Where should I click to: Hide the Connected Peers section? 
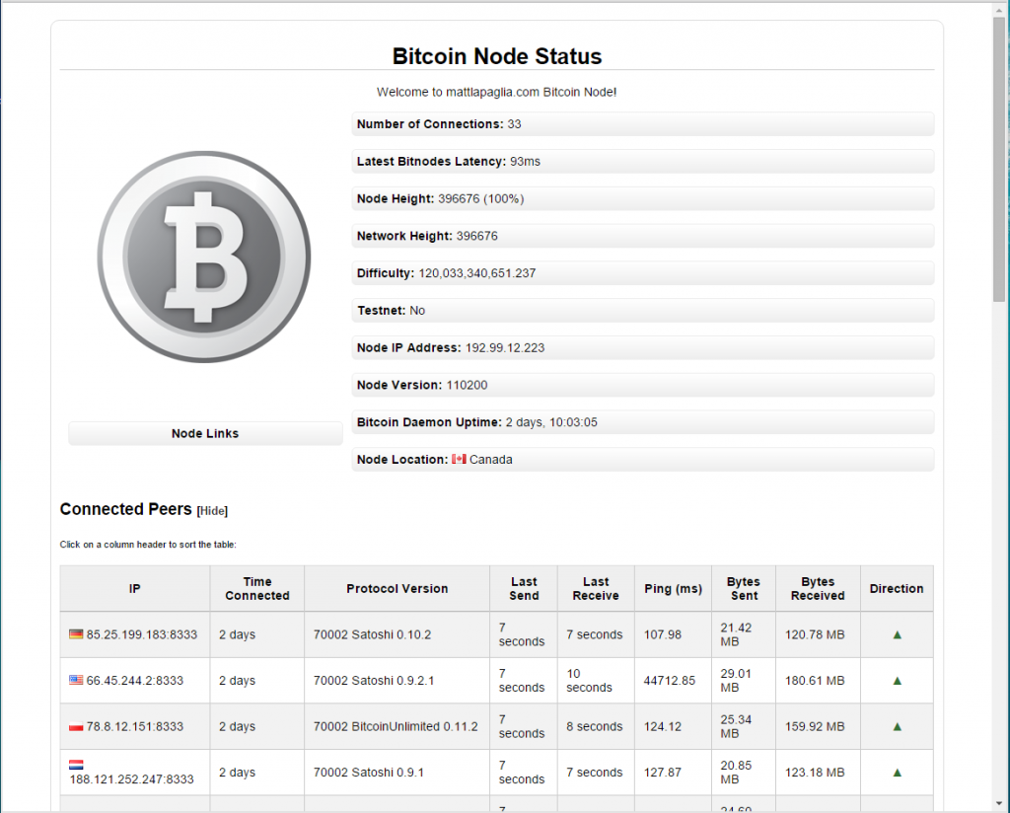click(212, 511)
